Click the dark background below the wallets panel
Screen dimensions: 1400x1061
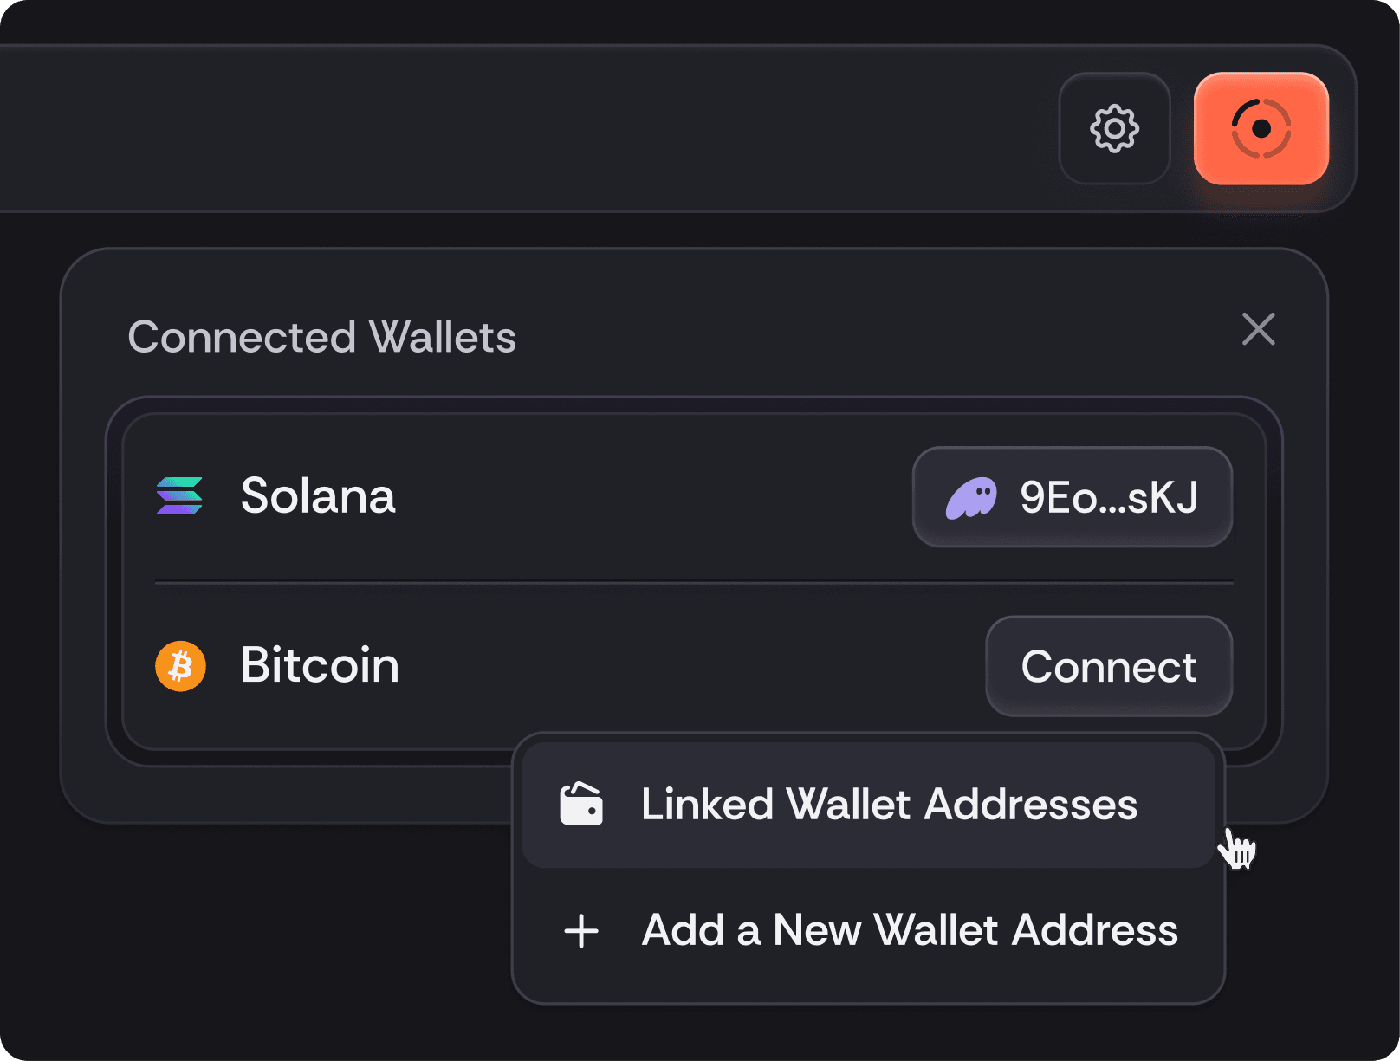coord(260,935)
